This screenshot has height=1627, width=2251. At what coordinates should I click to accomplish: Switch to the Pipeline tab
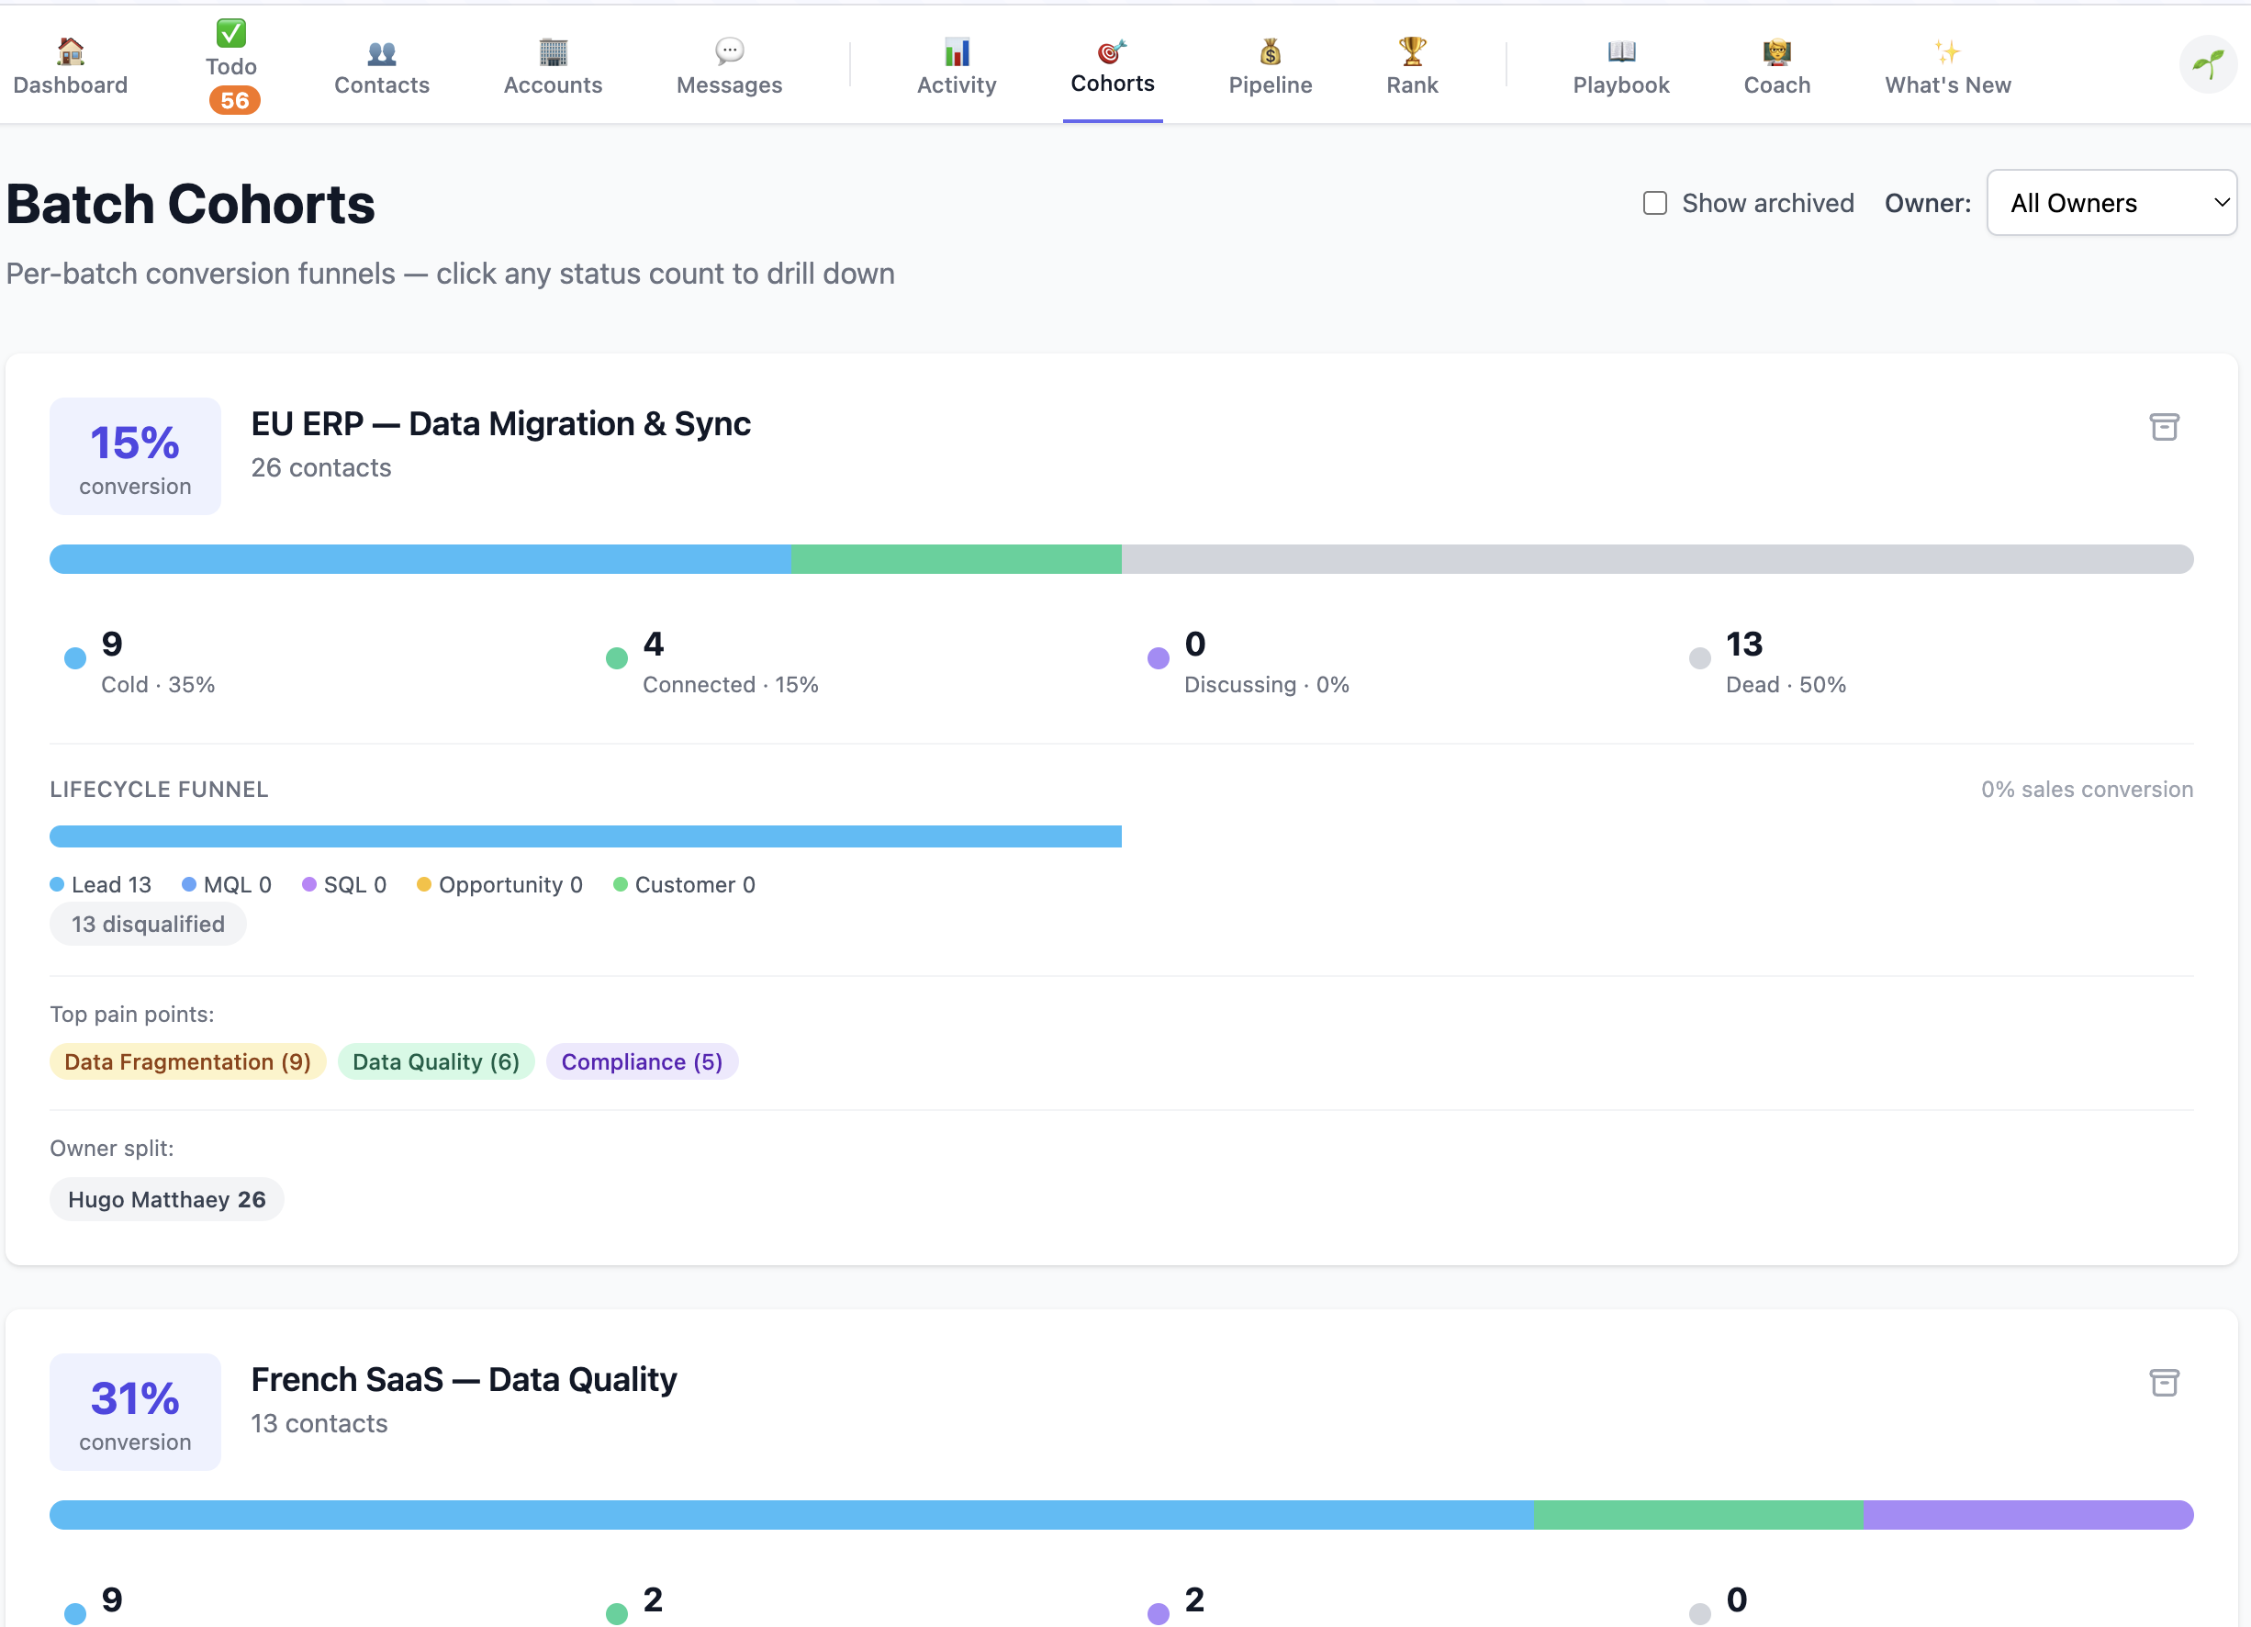1271,64
